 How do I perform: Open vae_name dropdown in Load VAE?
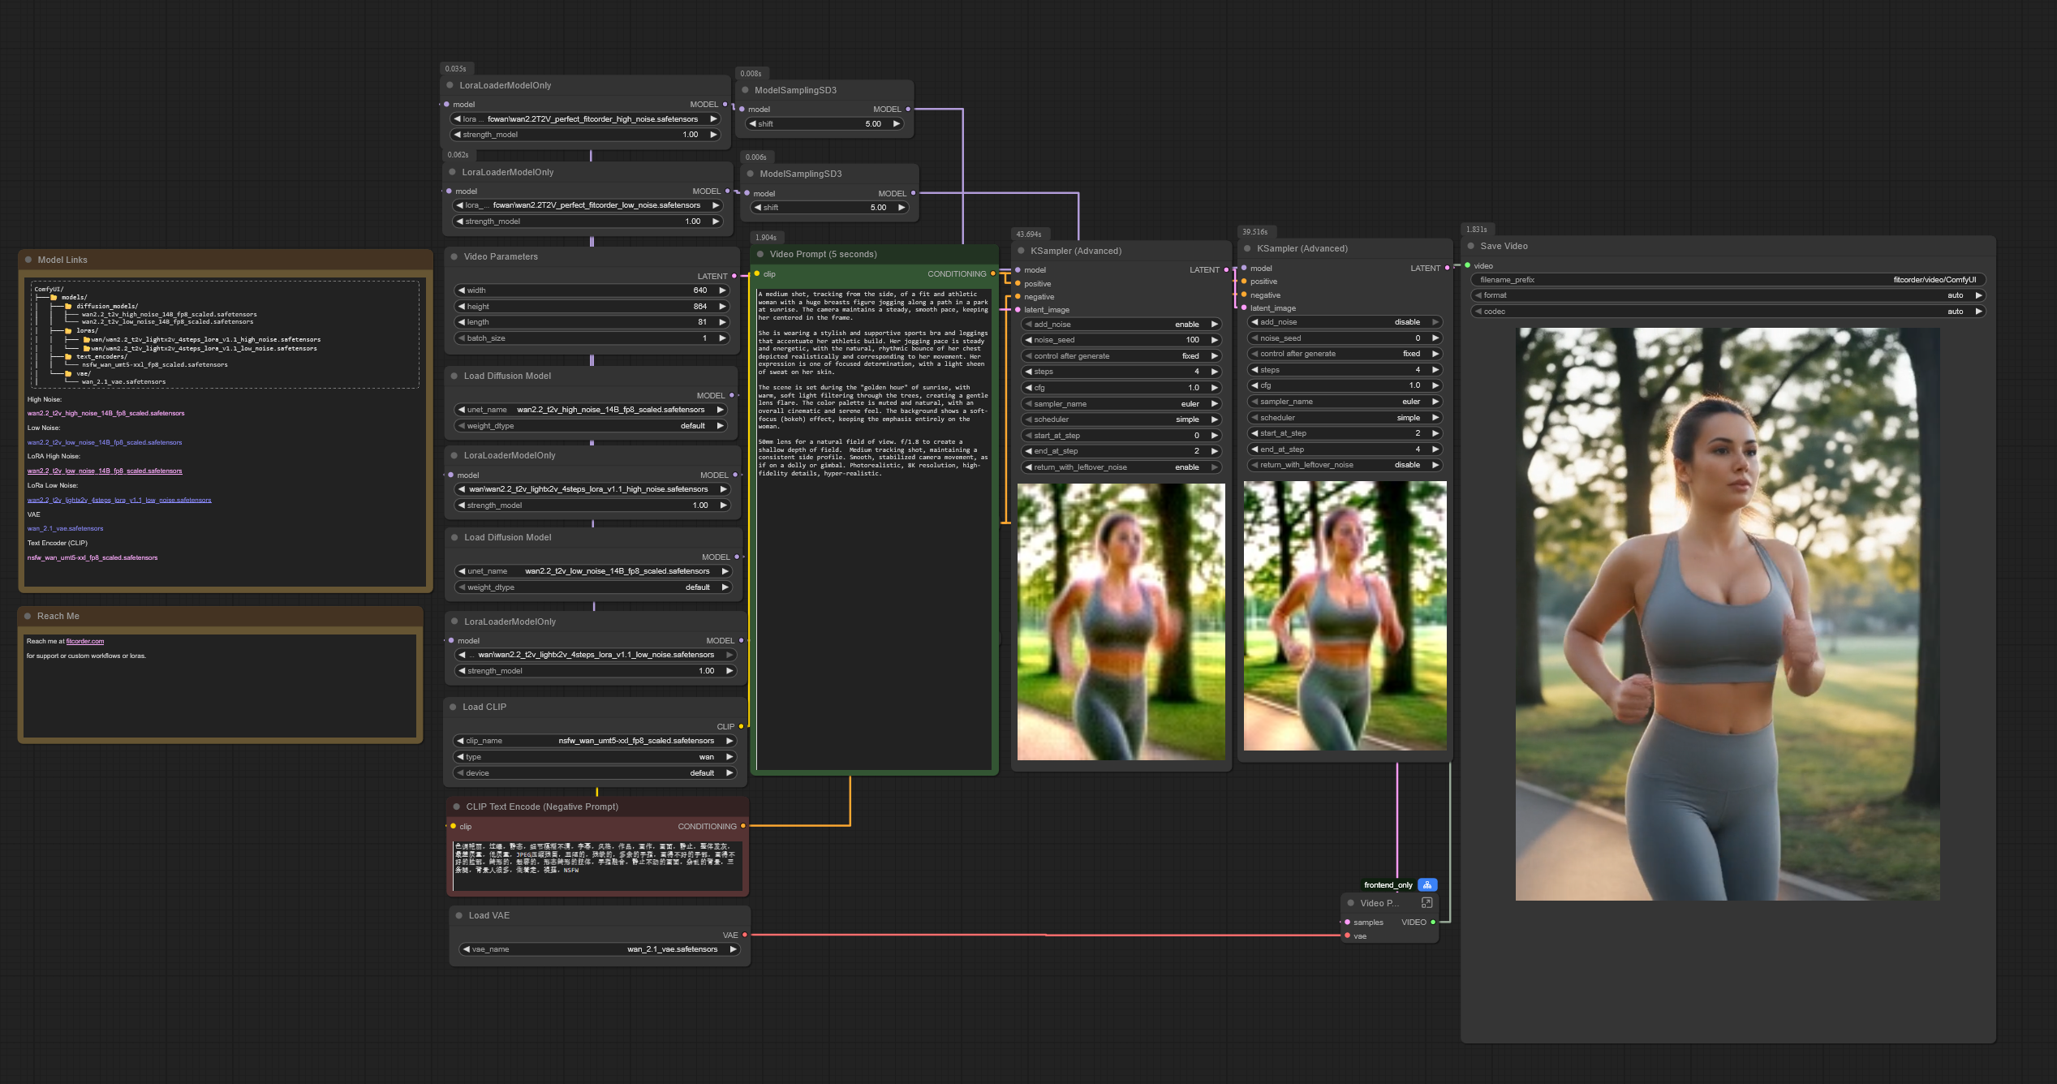coord(599,949)
